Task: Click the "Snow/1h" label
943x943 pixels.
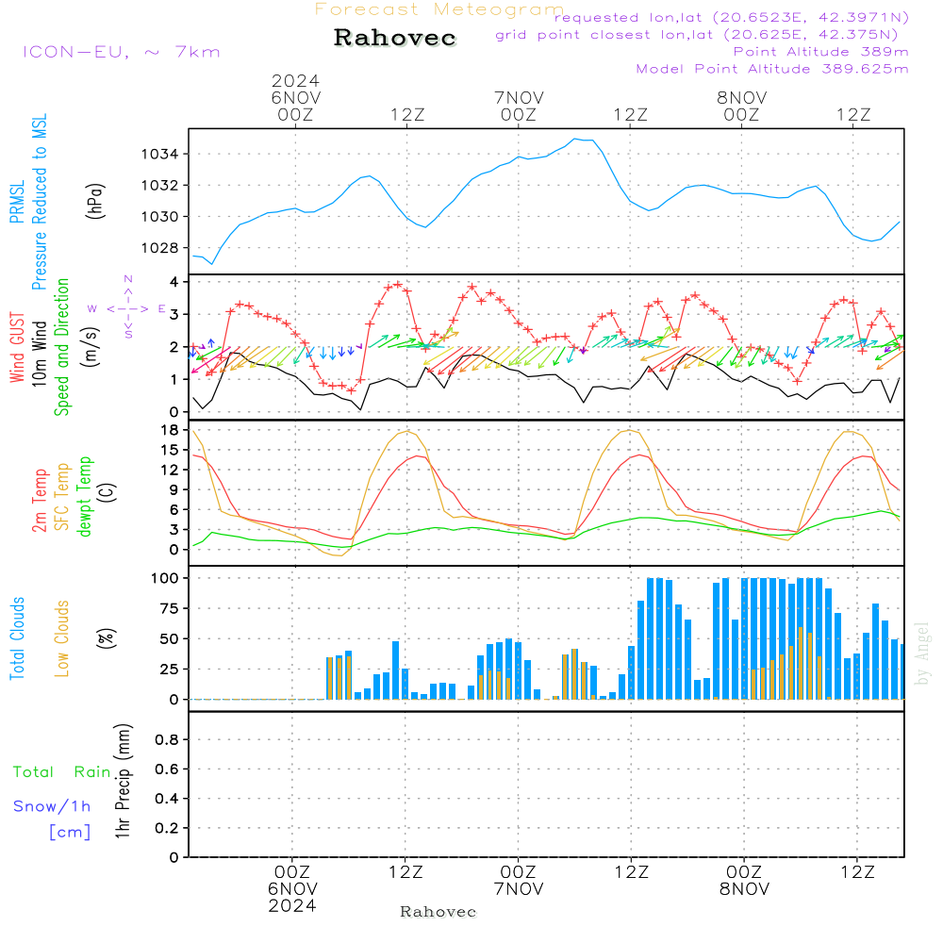Action: click(x=52, y=806)
